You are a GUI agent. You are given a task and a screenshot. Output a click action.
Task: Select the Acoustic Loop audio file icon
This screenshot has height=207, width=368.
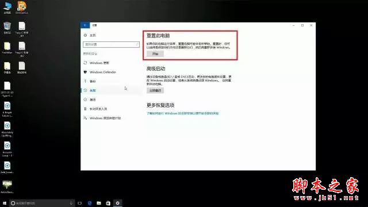pyautogui.click(x=7, y=149)
